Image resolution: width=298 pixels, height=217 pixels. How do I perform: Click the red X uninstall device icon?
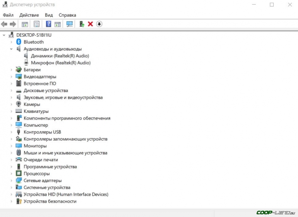[x=90, y=24]
